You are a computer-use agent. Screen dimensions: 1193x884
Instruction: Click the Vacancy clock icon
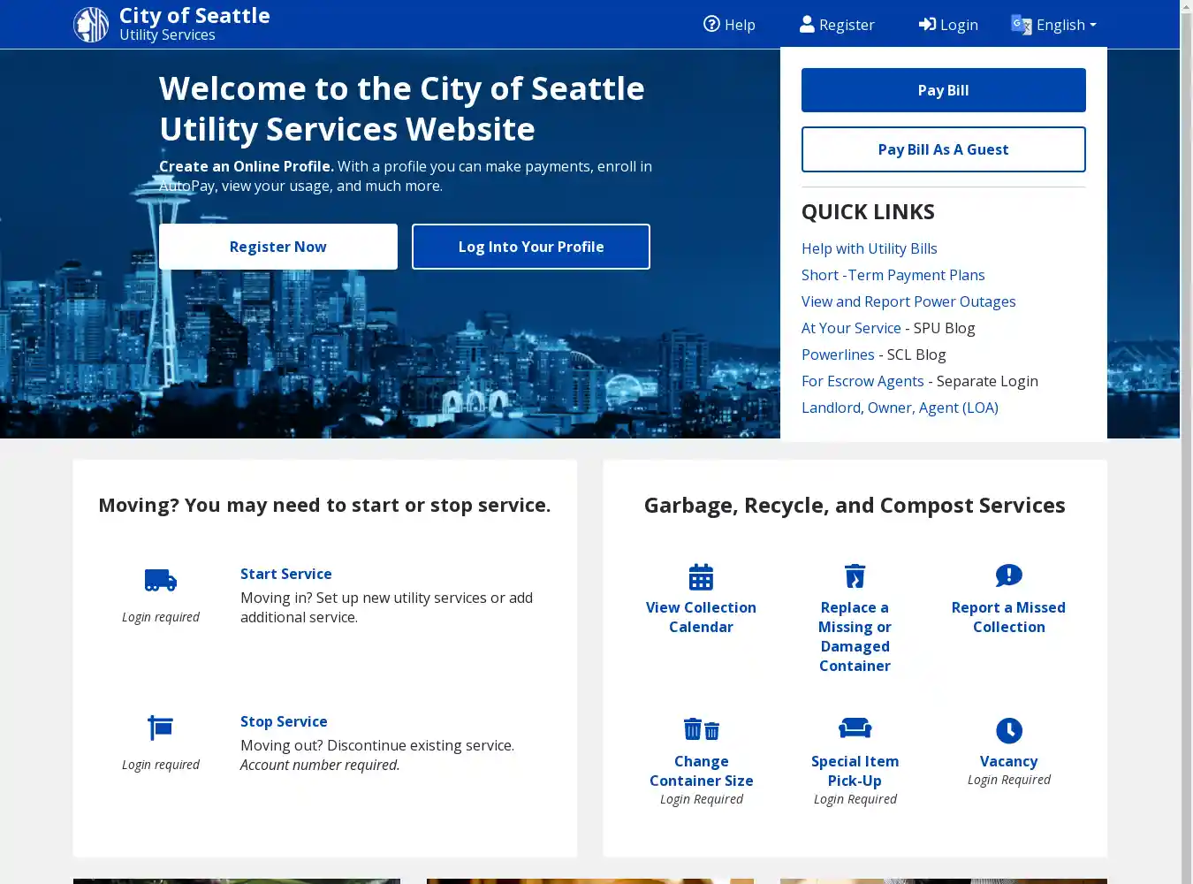point(1008,731)
